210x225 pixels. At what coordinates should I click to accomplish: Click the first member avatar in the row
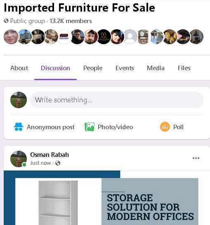(x=11, y=37)
